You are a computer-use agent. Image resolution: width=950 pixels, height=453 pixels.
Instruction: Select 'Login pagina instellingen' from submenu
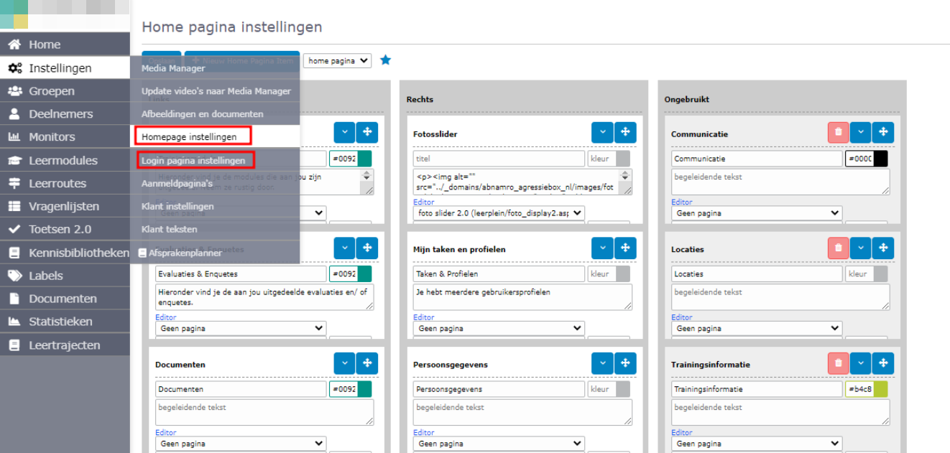click(193, 160)
